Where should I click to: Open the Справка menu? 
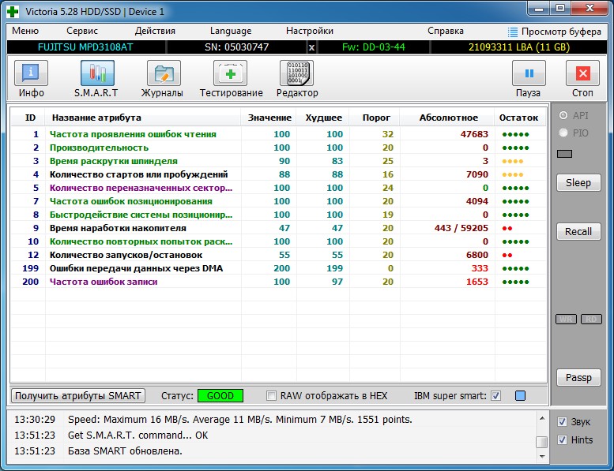pyautogui.click(x=445, y=31)
